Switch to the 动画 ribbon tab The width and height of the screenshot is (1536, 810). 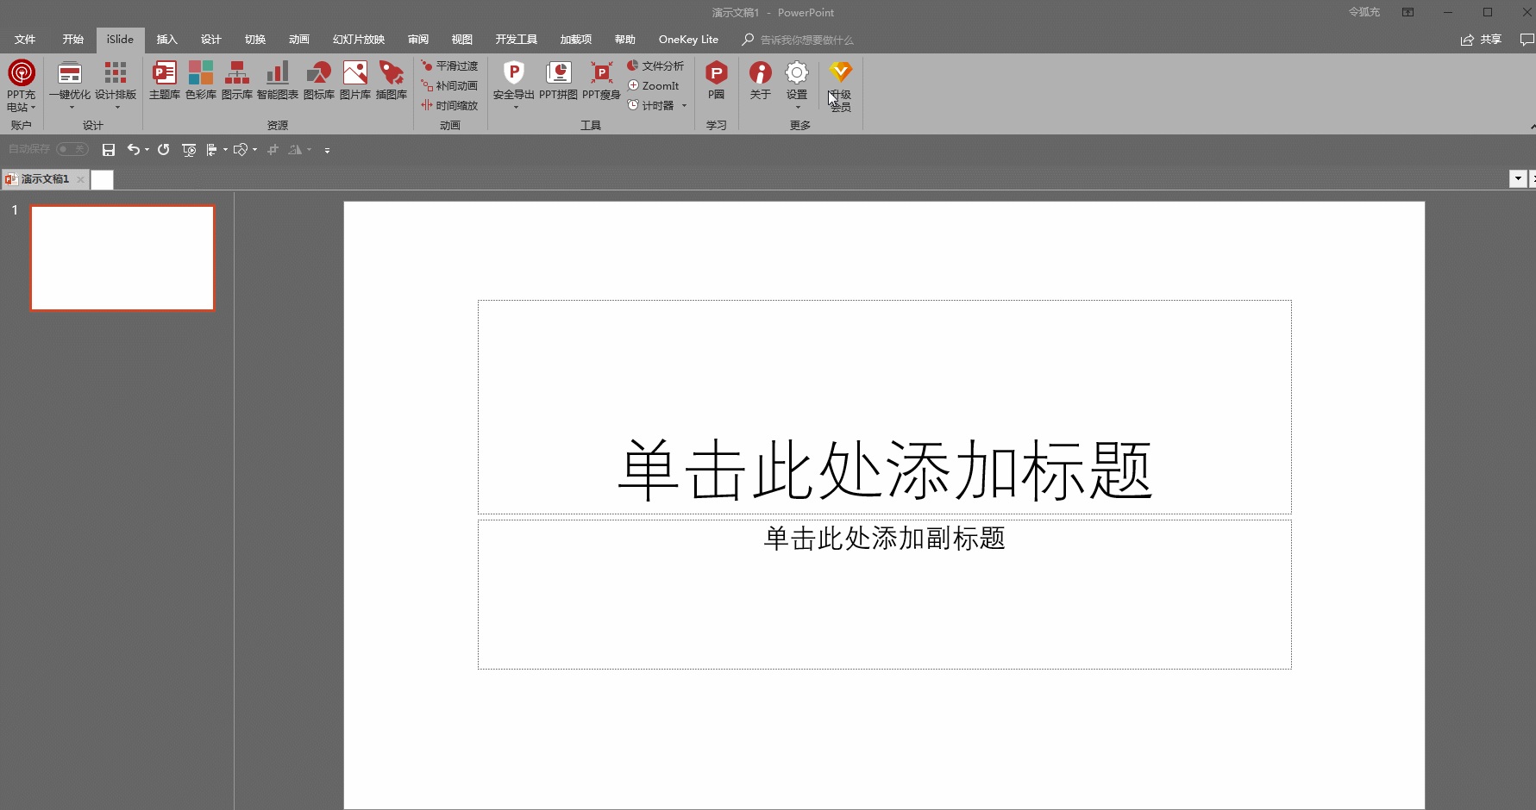tap(298, 39)
